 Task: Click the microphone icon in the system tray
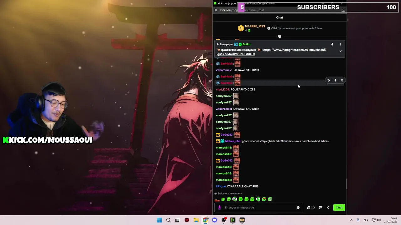[x=358, y=220]
